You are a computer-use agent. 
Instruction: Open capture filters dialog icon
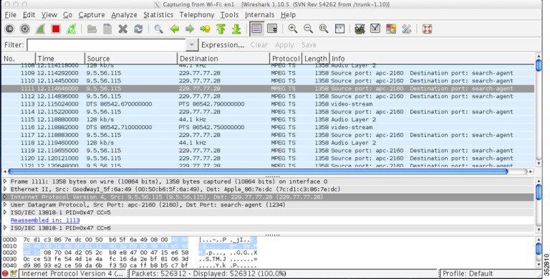(360, 29)
